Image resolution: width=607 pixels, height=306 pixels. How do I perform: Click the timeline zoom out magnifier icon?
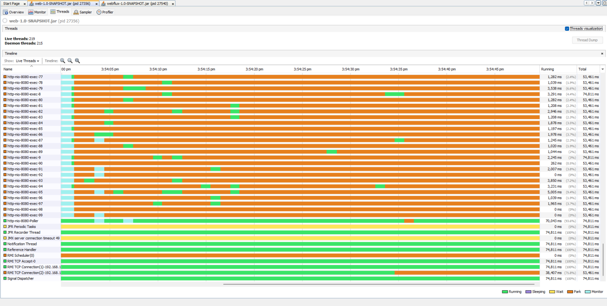[70, 61]
